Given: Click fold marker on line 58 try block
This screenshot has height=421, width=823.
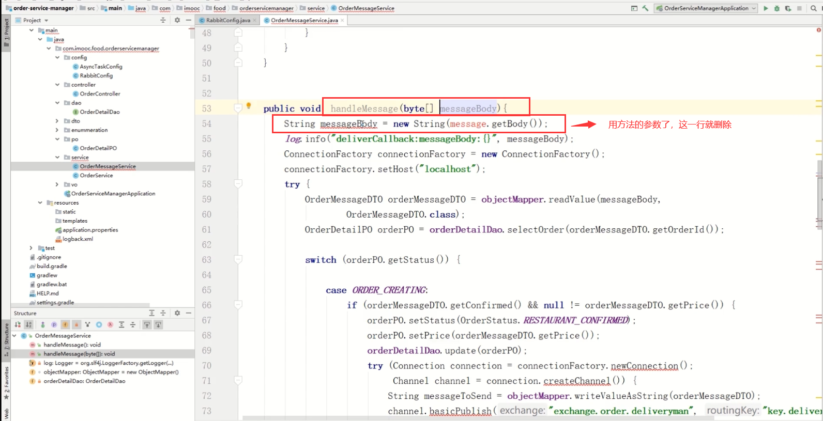Looking at the screenshot, I should (x=238, y=183).
